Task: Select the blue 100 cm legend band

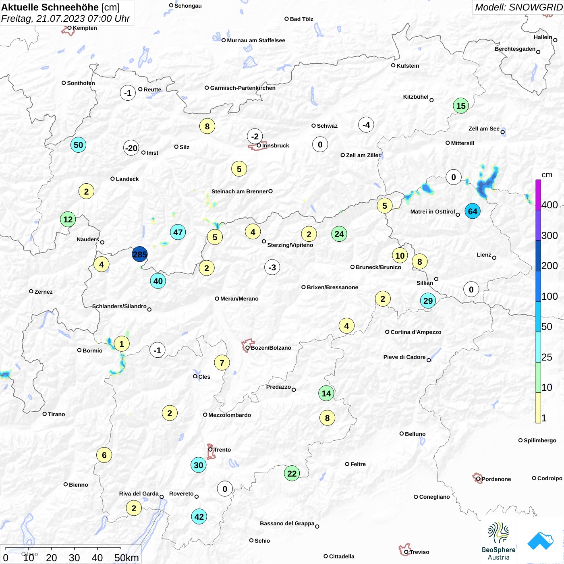Action: click(538, 286)
